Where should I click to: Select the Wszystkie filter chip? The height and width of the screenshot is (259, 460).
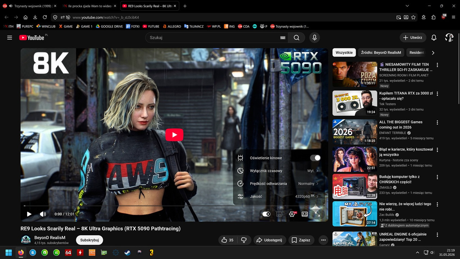[x=344, y=53]
